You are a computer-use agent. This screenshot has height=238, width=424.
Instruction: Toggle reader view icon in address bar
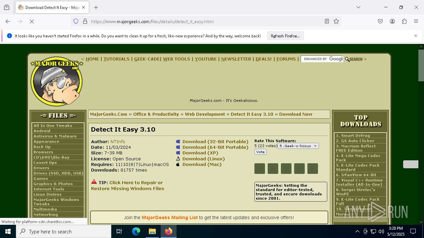coord(327,21)
